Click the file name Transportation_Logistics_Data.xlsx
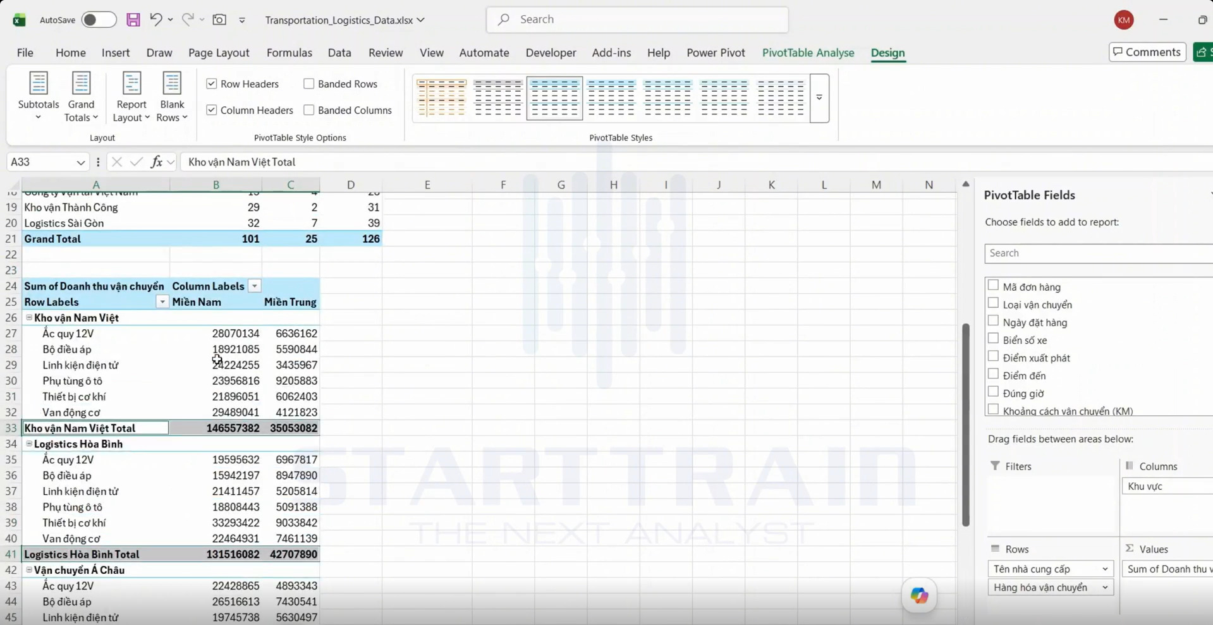1213x625 pixels. pyautogui.click(x=339, y=20)
